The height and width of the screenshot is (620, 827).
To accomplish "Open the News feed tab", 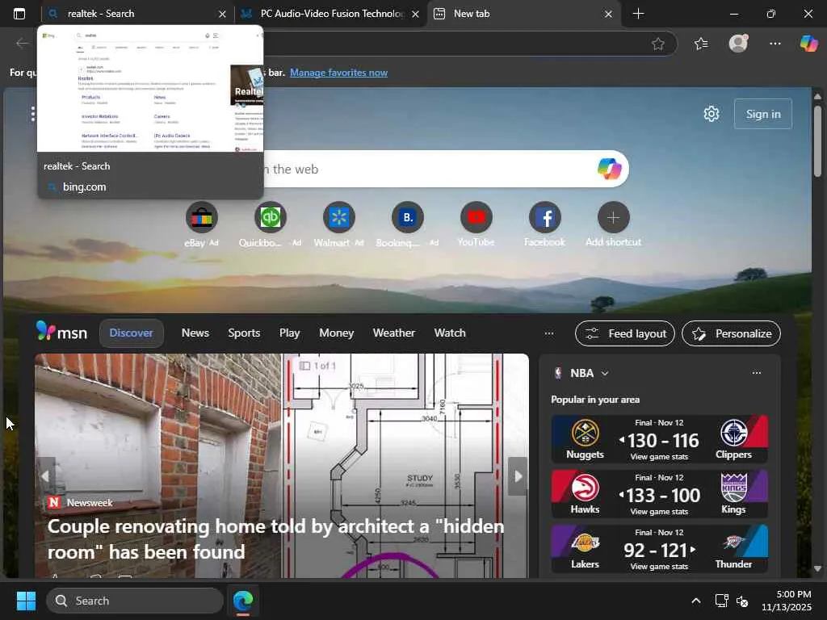I will coord(195,333).
